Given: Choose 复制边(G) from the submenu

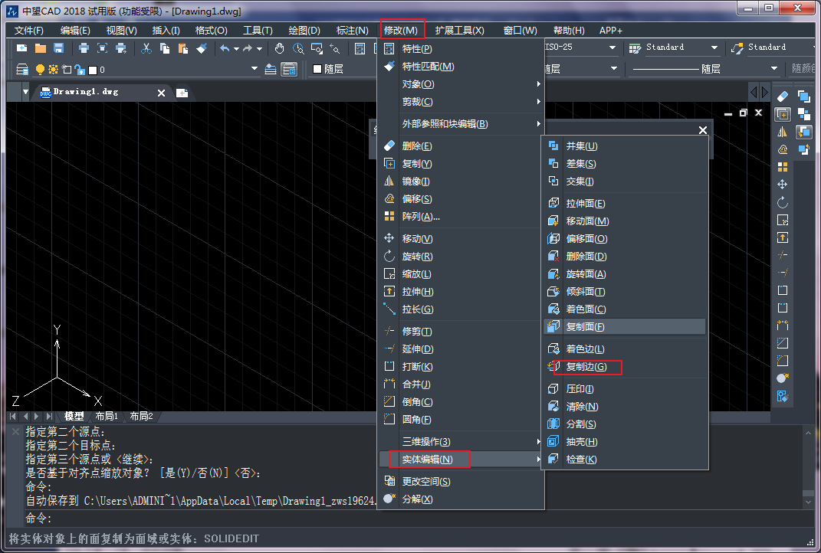Looking at the screenshot, I should tap(588, 368).
